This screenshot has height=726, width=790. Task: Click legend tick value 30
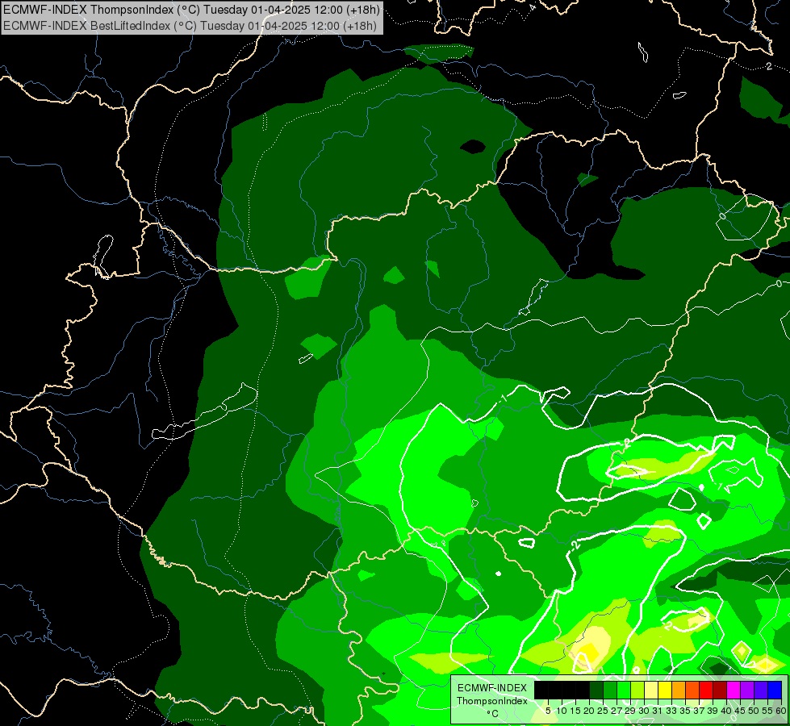[644, 711]
